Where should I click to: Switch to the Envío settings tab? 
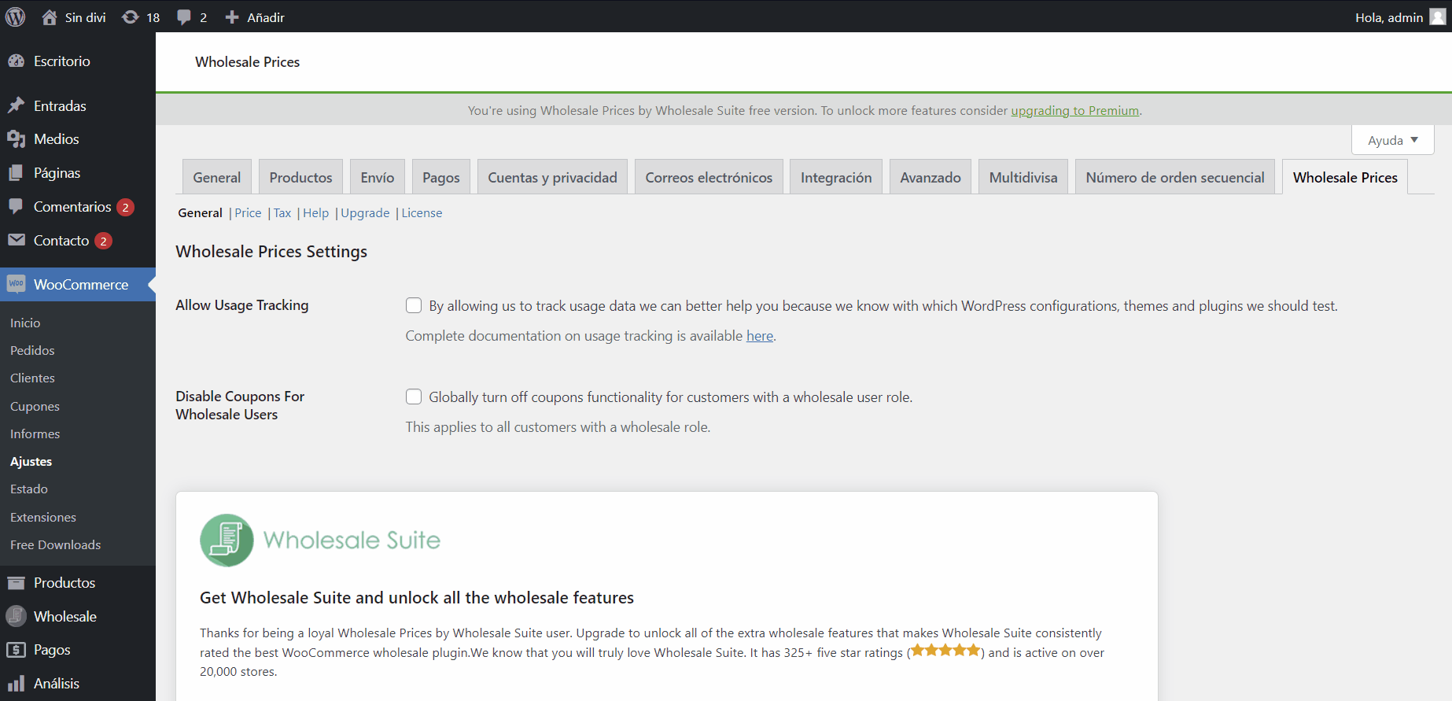[x=377, y=178]
